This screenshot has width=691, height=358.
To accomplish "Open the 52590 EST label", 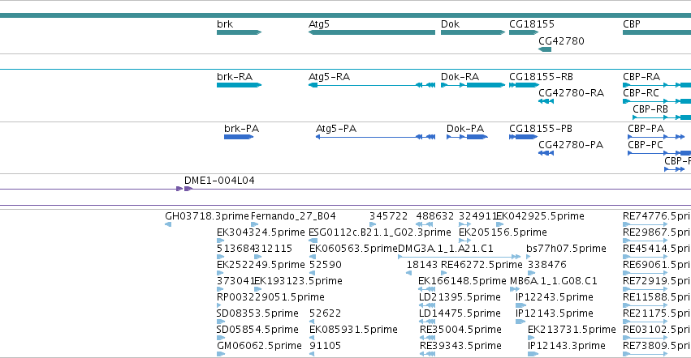I will point(326,265).
